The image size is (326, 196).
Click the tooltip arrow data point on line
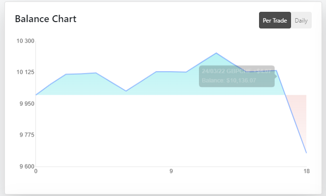coord(276,71)
